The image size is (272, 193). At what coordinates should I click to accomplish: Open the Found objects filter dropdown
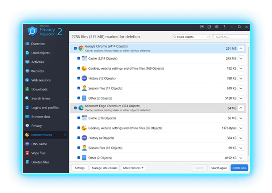[191, 37]
